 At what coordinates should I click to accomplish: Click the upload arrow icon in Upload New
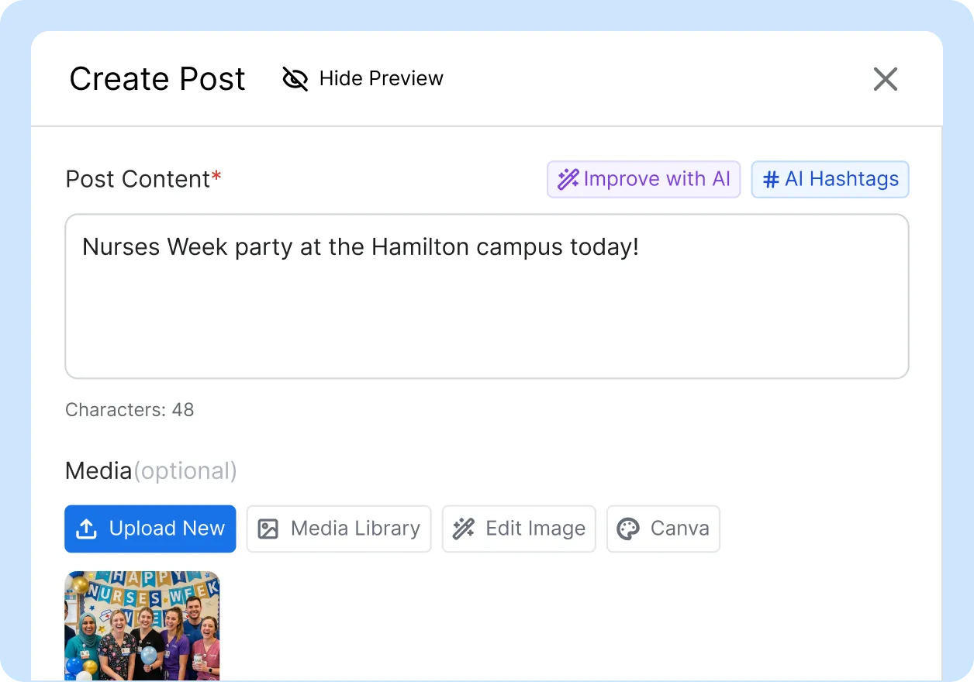86,529
